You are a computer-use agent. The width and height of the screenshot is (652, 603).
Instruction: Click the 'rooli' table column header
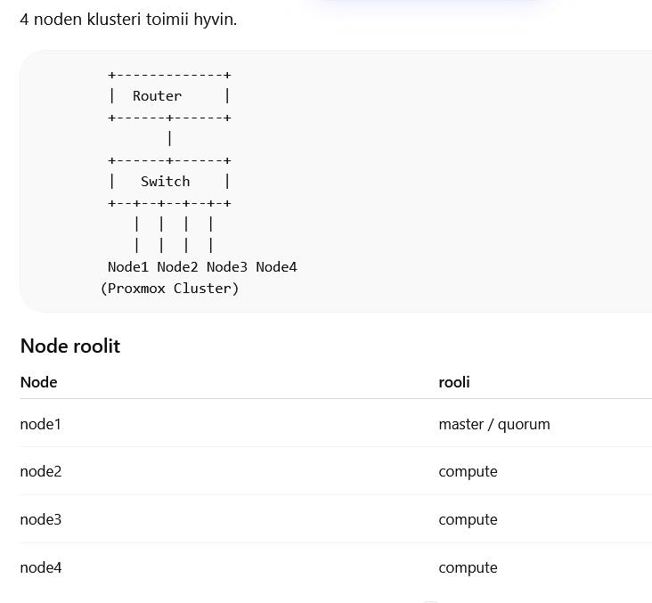click(x=454, y=382)
